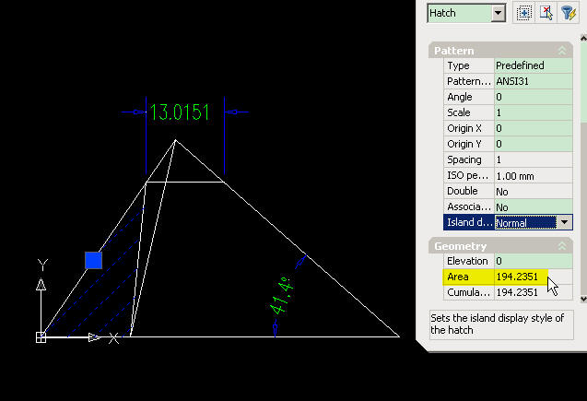Select the 41.4° angular dimension text
The width and height of the screenshot is (587, 401).
tap(282, 296)
